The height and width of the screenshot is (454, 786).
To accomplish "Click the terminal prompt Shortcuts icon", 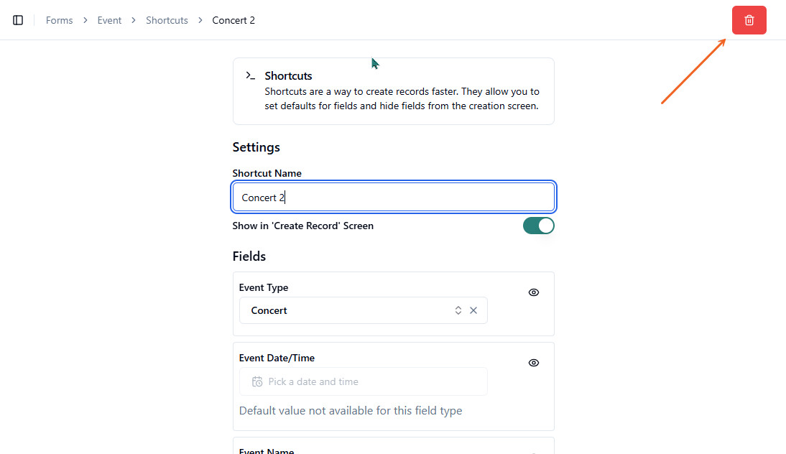I will pyautogui.click(x=251, y=75).
